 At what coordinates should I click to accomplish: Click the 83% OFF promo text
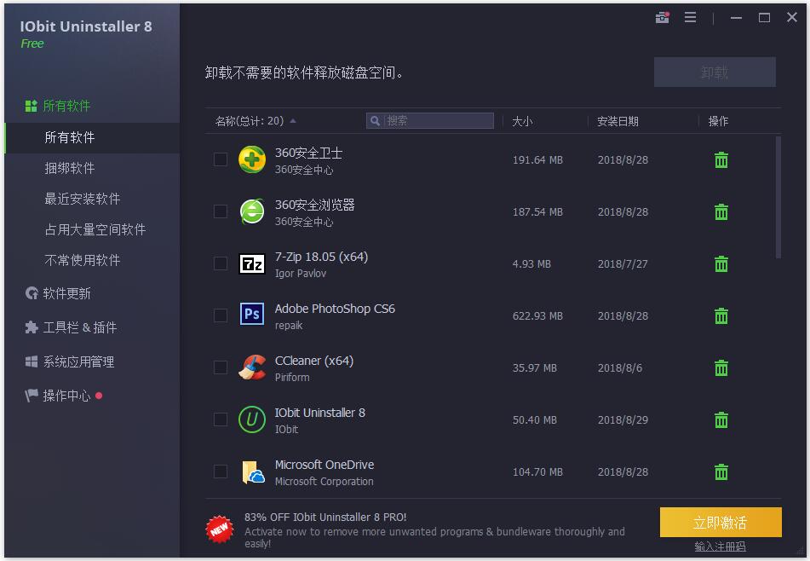coord(325,517)
